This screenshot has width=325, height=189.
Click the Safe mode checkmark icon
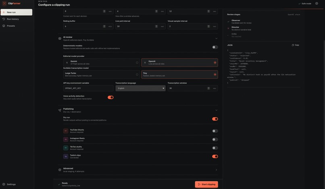point(299,4)
